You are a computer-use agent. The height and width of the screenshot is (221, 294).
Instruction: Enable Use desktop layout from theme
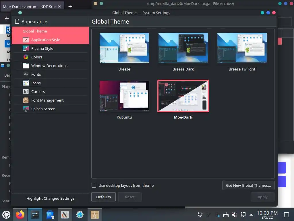click(x=94, y=186)
